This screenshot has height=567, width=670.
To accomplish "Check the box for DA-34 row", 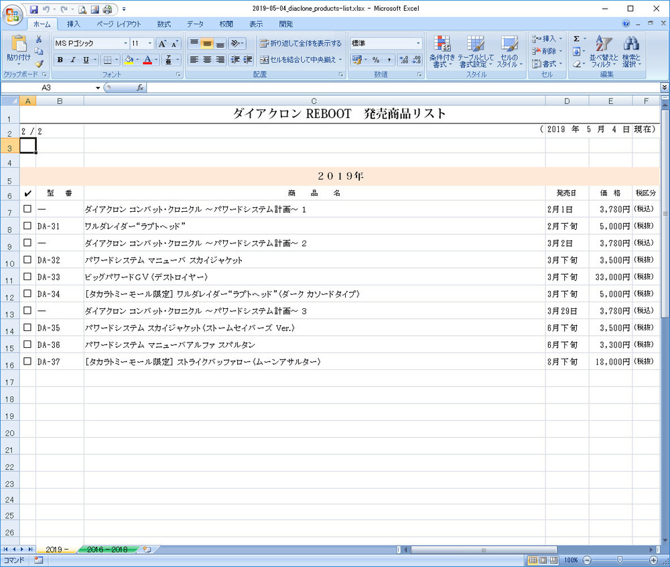I will tap(27, 294).
